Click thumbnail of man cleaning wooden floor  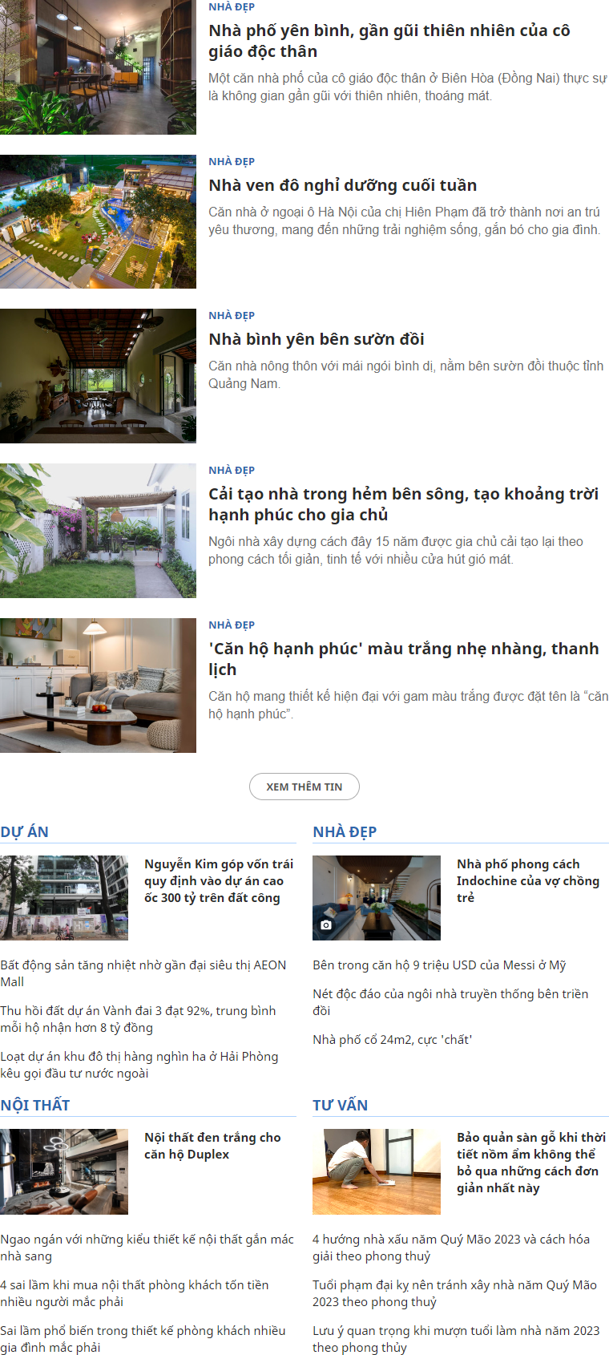[377, 1171]
